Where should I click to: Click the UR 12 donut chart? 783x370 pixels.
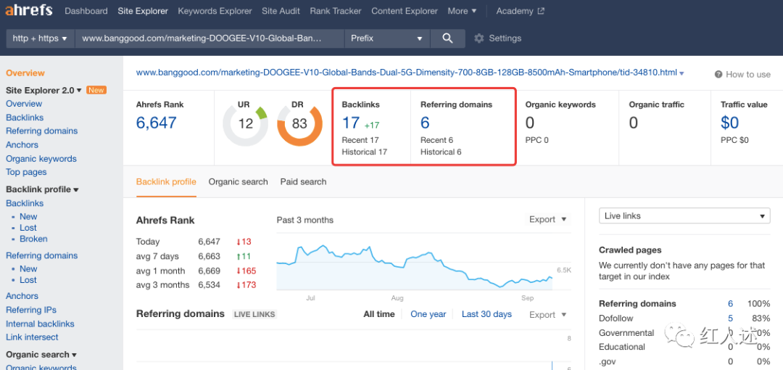pos(246,123)
